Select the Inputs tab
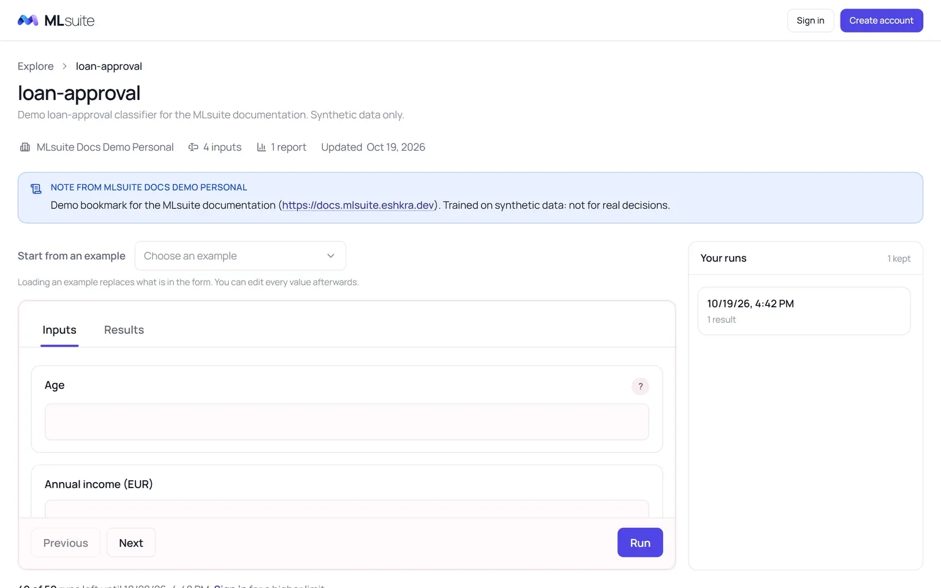This screenshot has height=588, width=941. (59, 330)
